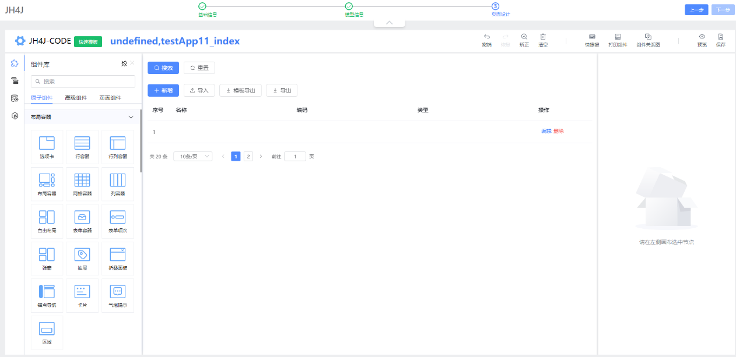Collapse the step header with up chevron
Screen dimensions: 736x357
coord(390,23)
